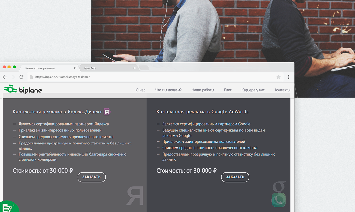This screenshot has height=212, width=355.
Task: Click the Google AdWords price Стоимость: от 30 000 ₽
Action: click(187, 171)
